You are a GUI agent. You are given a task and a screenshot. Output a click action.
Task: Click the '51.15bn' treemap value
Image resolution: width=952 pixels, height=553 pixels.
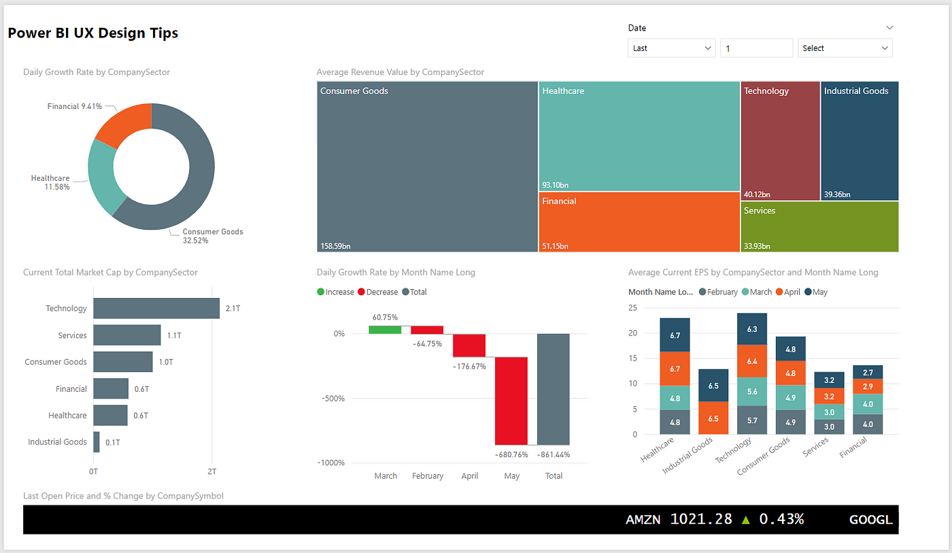[x=556, y=246]
